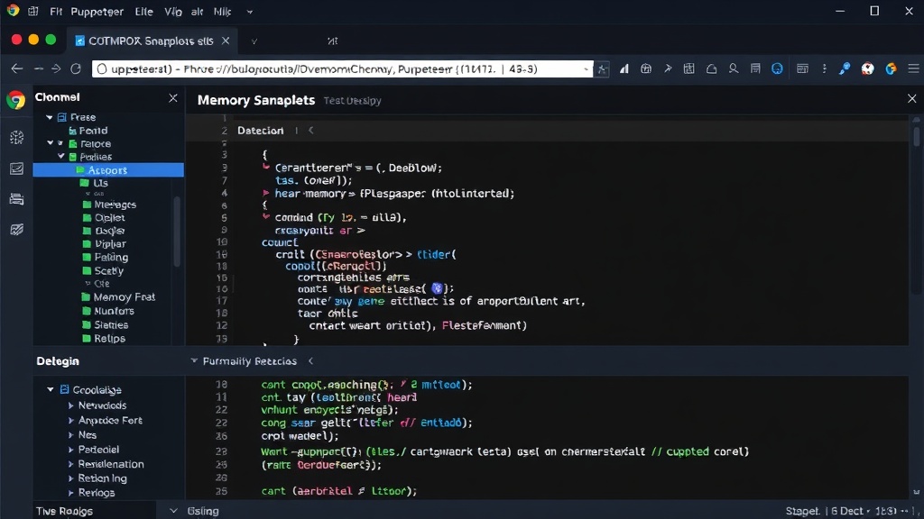Select the COTMPOX Snanplots browser tab
This screenshot has width=924, height=519.
152,41
